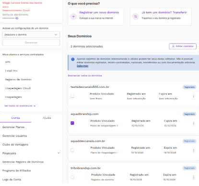Viewport: 199px width, 186px height.
Task: Click the plus icon for registering a domain
Action: 73,16
